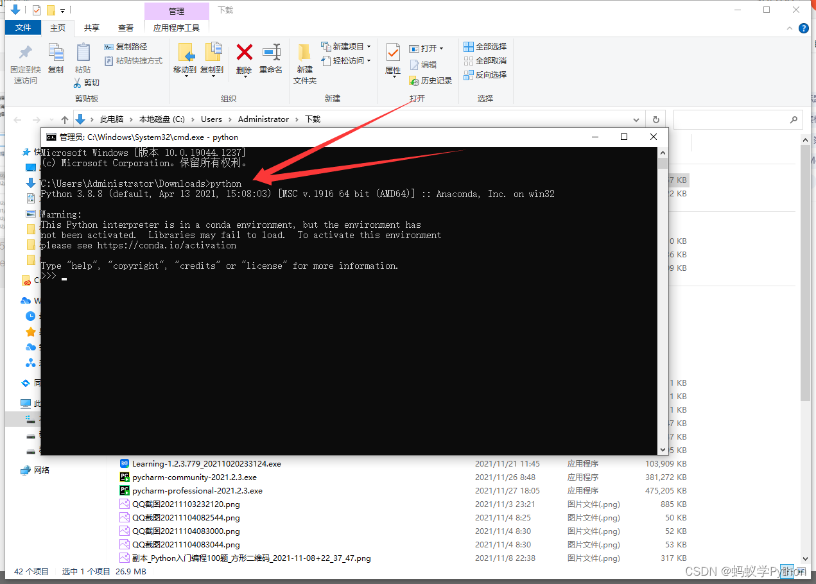The height and width of the screenshot is (584, 816).
Task: Select QQ截图20211104083000.png file
Action: (180, 531)
